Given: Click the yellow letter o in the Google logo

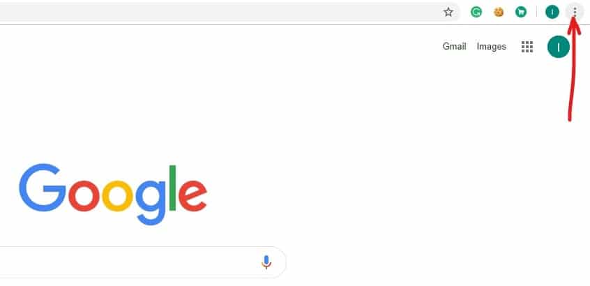Looking at the screenshot, I should click(x=117, y=195).
